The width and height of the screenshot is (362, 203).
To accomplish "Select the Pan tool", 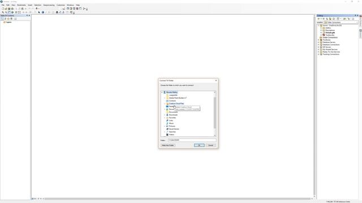I will [9, 12].
